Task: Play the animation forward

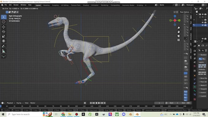Action: [99, 103]
